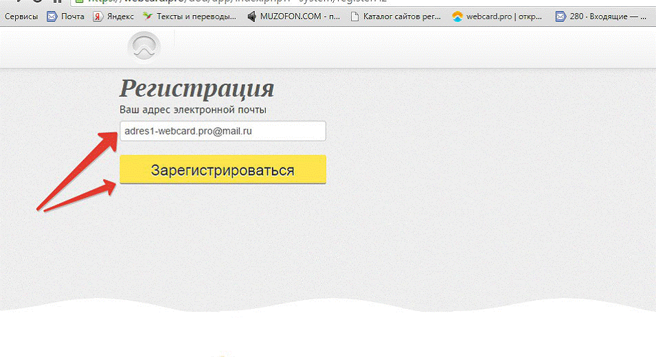Click the round site logo in header
Viewport: 656px width, 357px height.
tap(144, 46)
